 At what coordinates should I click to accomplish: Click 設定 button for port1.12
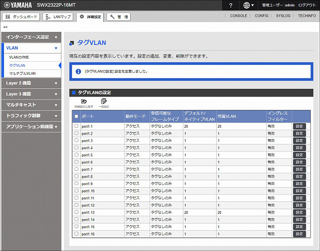coord(299,205)
